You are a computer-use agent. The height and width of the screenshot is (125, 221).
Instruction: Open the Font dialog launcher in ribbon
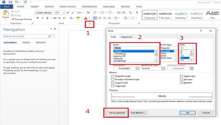point(90,23)
